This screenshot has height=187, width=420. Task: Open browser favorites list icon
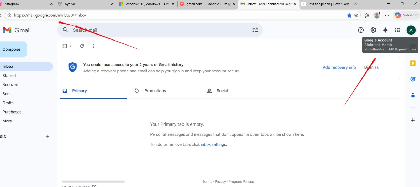(367, 15)
